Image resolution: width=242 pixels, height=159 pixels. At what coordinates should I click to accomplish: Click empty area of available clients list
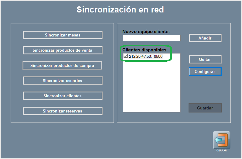coord(152,88)
